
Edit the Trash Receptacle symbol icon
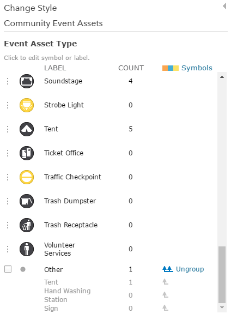coord(27,225)
